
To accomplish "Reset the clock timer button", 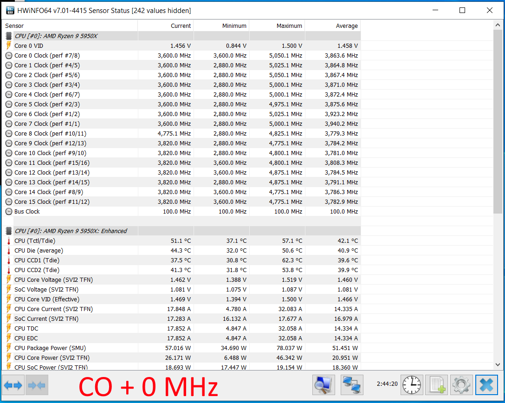I will 412,385.
